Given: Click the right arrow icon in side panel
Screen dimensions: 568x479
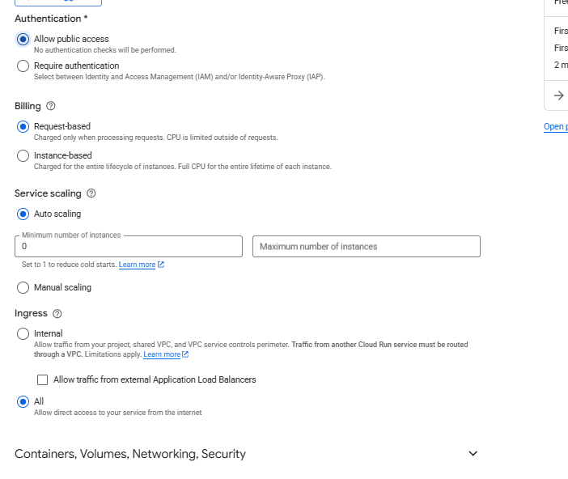Looking at the screenshot, I should click(x=558, y=95).
